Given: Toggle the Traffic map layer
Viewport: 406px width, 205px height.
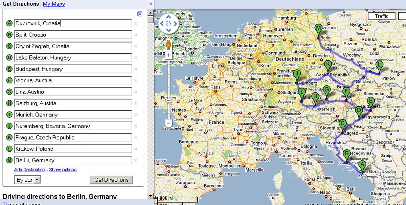Looking at the screenshot, I should [381, 16].
